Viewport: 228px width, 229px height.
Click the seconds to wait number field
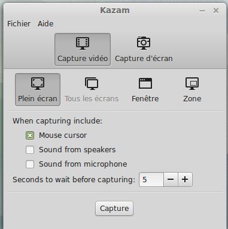tap(151, 179)
